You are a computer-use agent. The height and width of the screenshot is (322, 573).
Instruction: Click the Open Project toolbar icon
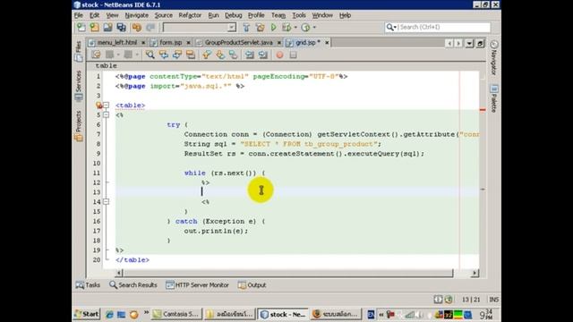(107, 28)
